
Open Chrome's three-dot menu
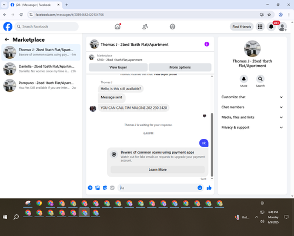coord(289,15)
